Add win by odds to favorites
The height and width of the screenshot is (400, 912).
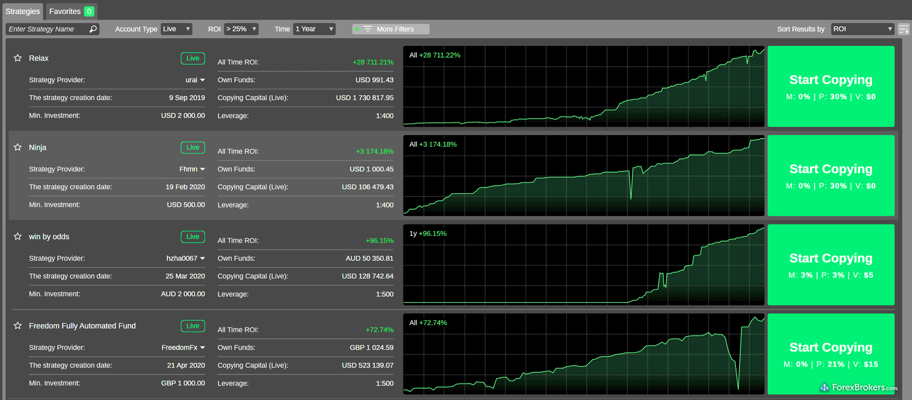pyautogui.click(x=18, y=236)
